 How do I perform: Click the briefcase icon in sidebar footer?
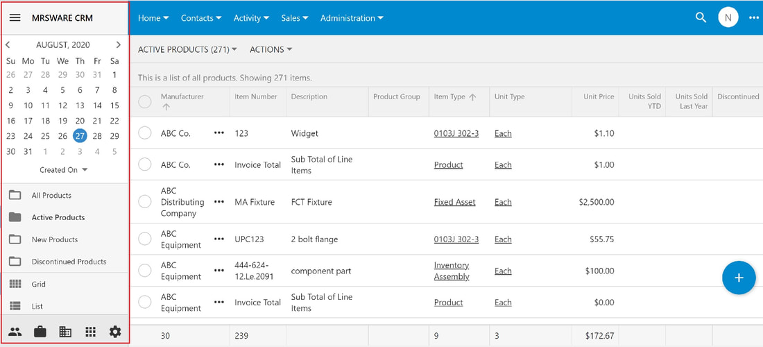point(40,332)
